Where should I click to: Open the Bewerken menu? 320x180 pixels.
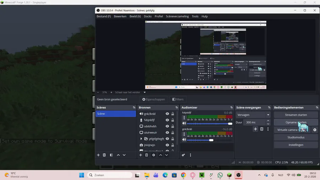[x=120, y=16]
